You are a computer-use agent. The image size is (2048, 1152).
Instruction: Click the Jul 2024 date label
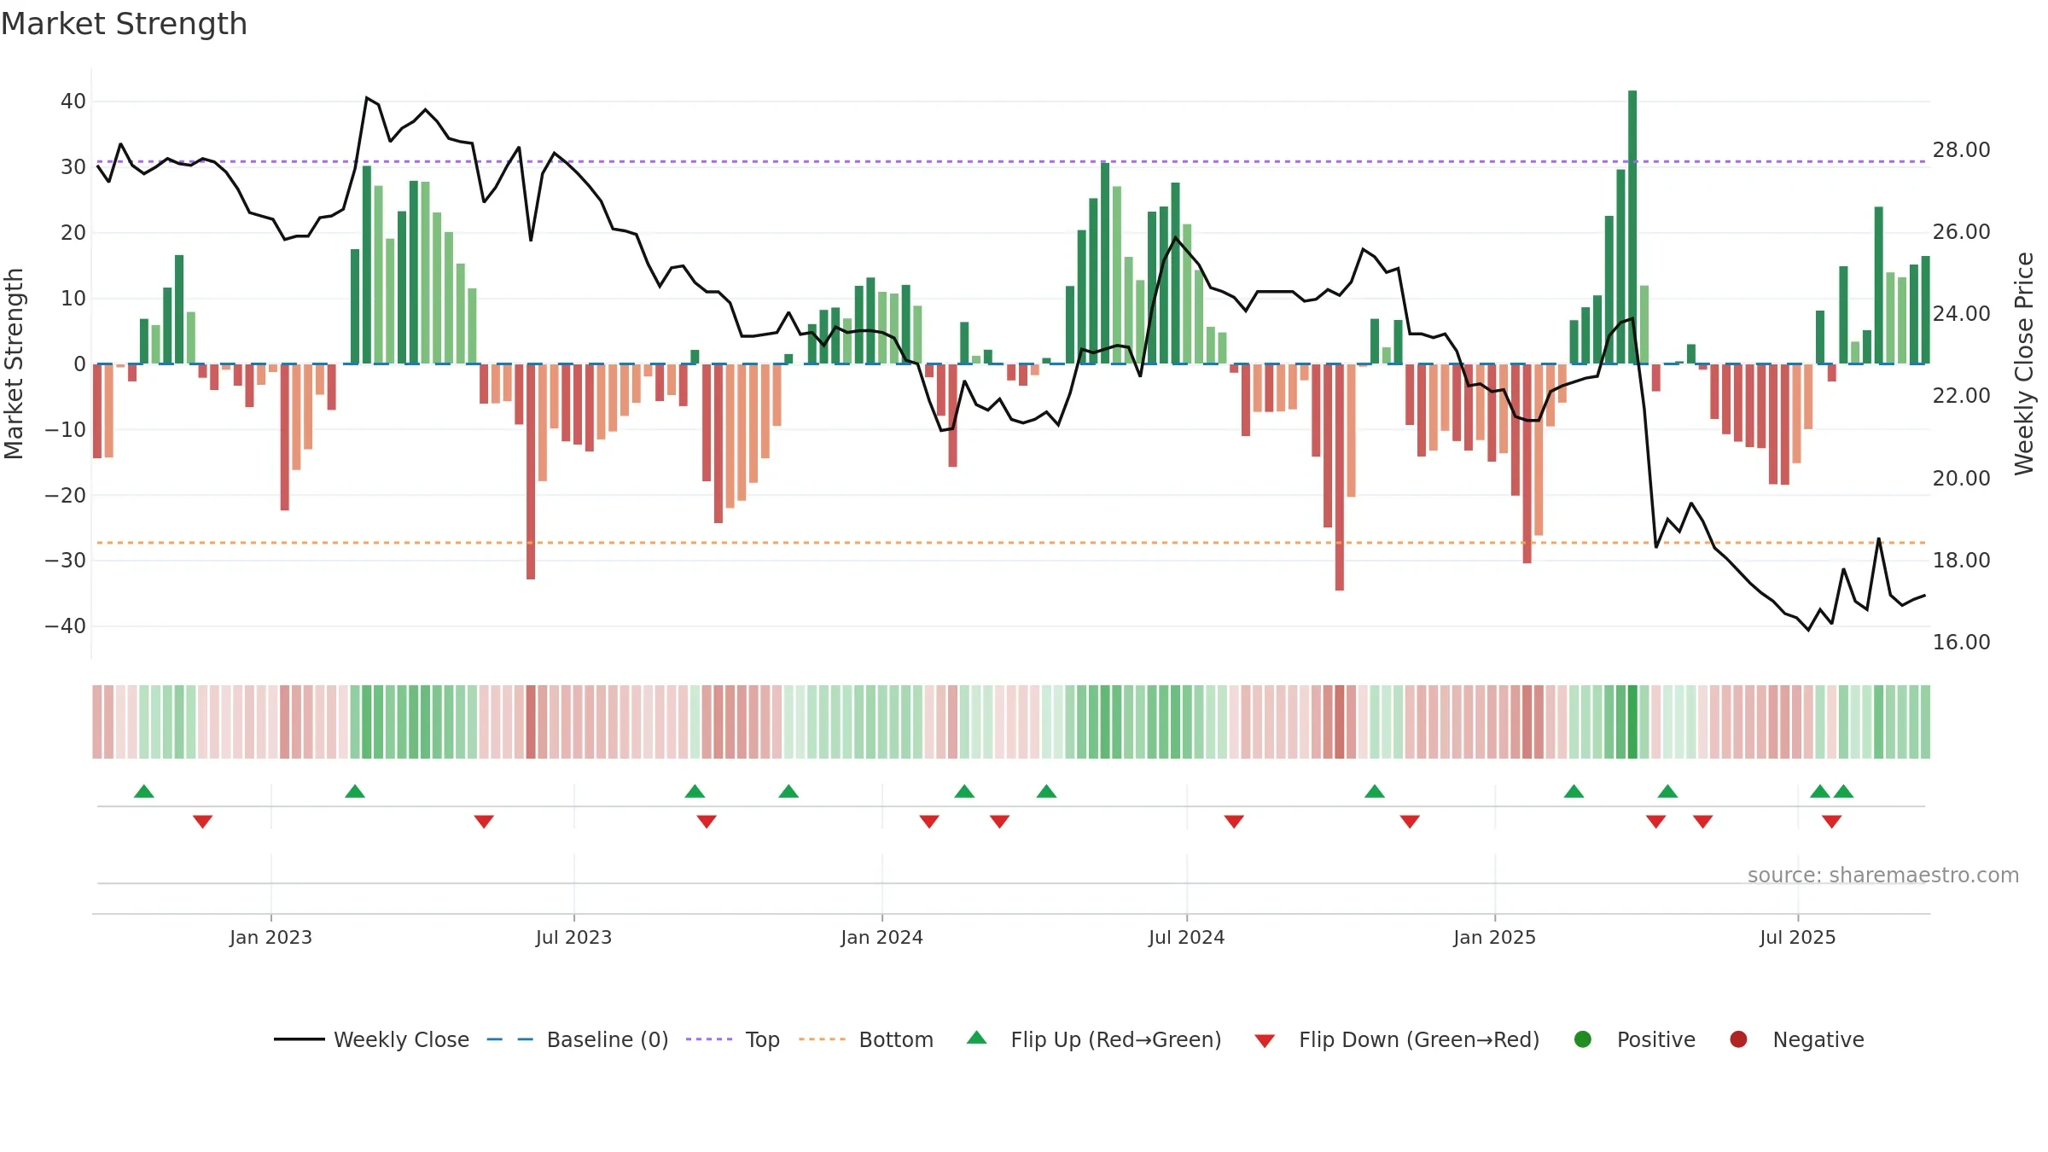coord(1187,938)
